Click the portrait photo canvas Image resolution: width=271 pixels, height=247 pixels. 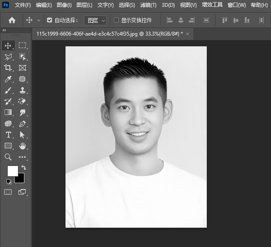(136, 137)
